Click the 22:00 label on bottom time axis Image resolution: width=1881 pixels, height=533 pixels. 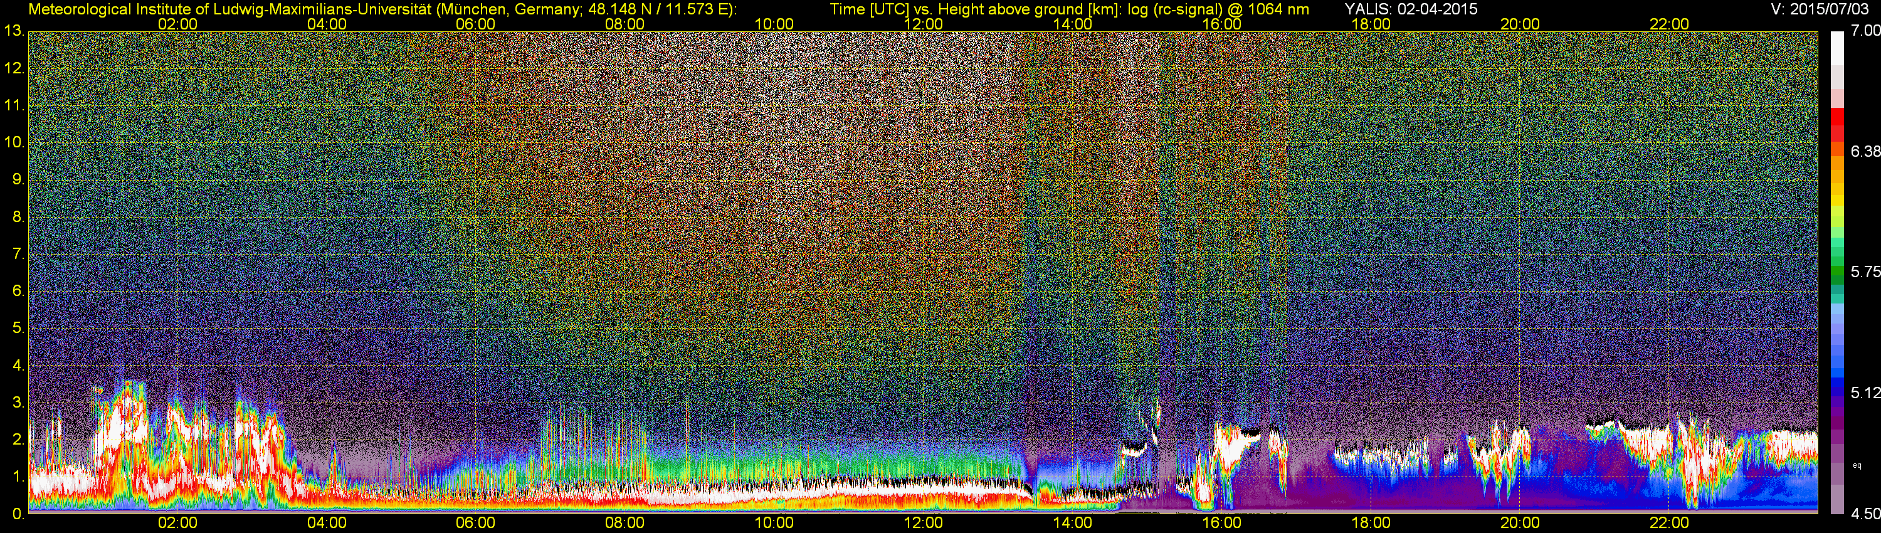[x=1669, y=524]
